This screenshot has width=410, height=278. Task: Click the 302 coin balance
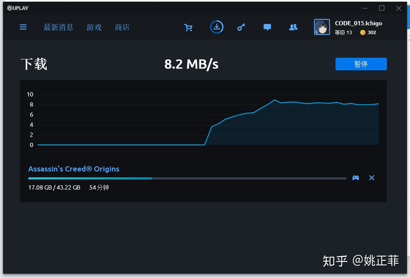(x=369, y=32)
